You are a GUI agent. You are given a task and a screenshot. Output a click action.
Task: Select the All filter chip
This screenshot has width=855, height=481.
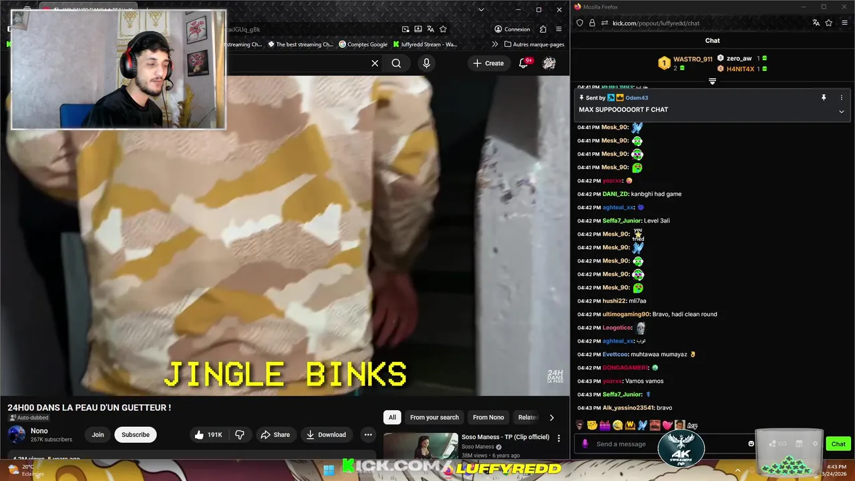(392, 417)
